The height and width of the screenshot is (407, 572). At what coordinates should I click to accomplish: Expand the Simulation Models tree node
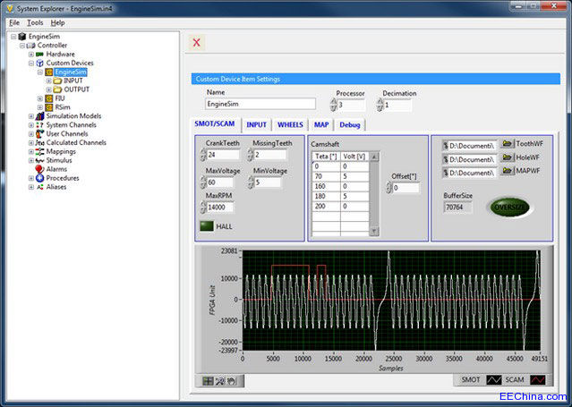click(31, 116)
